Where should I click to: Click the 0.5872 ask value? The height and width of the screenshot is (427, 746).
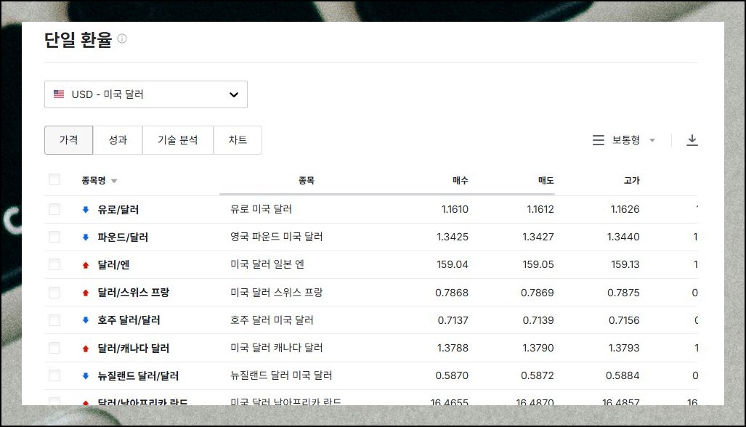(x=537, y=375)
